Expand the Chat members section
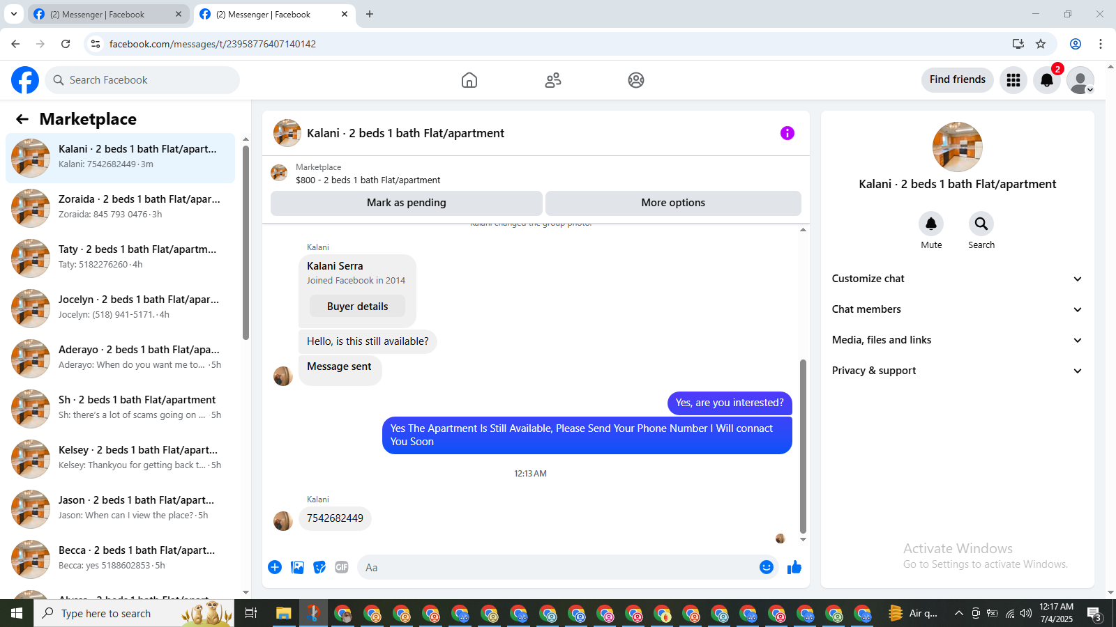The width and height of the screenshot is (1116, 627). click(958, 309)
